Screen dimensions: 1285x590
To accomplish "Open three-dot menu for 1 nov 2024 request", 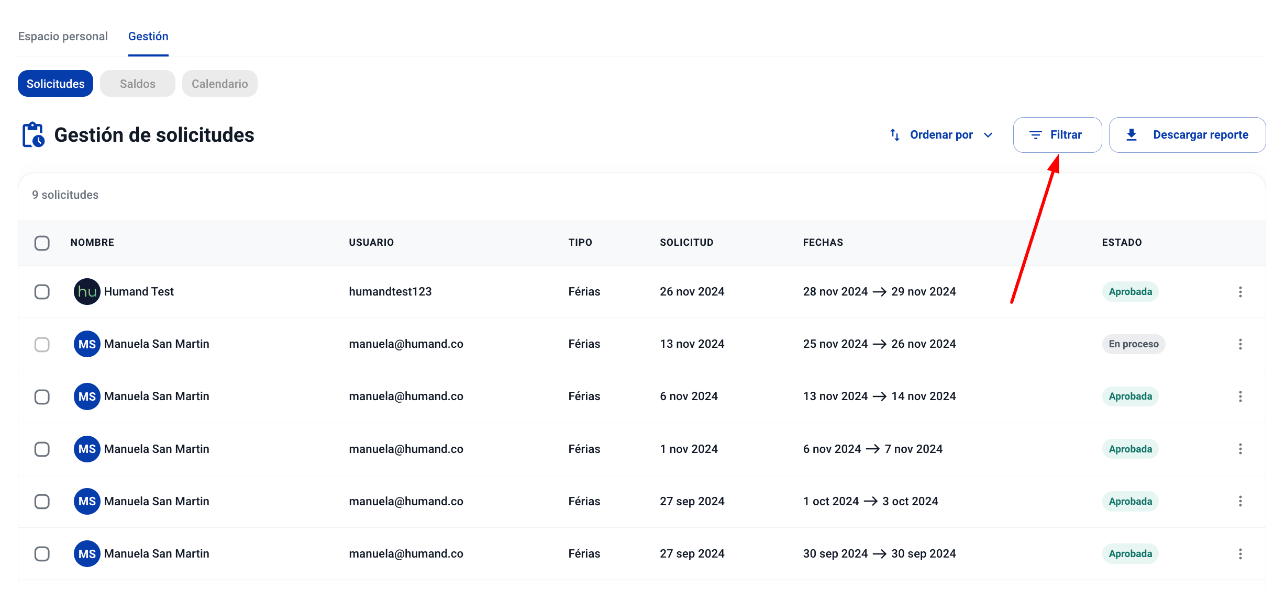I will pos(1240,449).
